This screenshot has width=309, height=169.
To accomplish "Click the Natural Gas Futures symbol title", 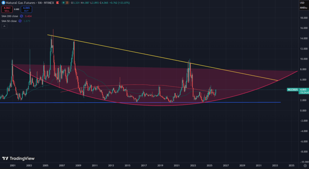I will (18, 3).
